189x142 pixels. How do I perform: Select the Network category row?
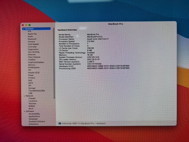pyautogui.click(x=29, y=96)
